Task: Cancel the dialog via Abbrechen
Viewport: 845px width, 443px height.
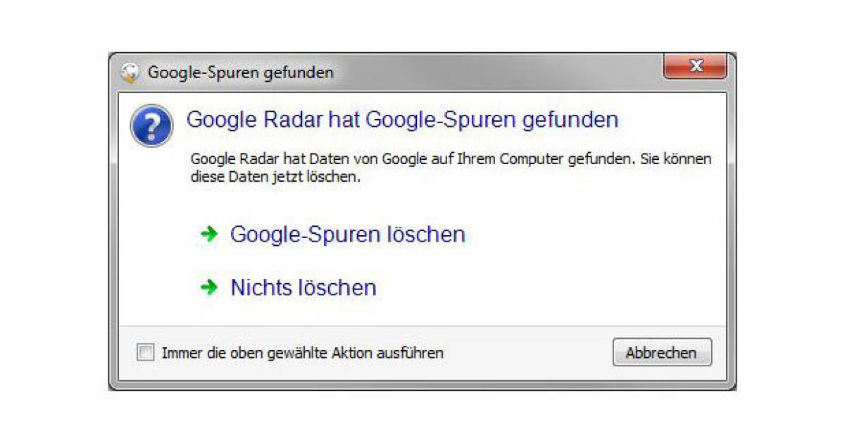Action: click(661, 352)
